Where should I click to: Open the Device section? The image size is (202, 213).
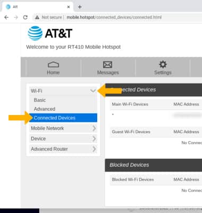63,138
